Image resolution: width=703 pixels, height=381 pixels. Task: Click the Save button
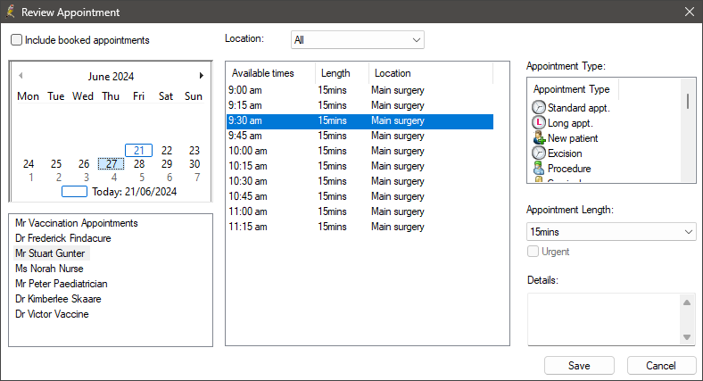click(579, 366)
